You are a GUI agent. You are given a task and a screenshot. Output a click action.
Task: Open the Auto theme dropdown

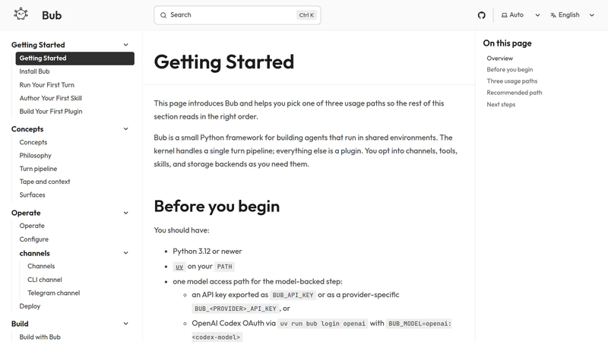coord(521,15)
